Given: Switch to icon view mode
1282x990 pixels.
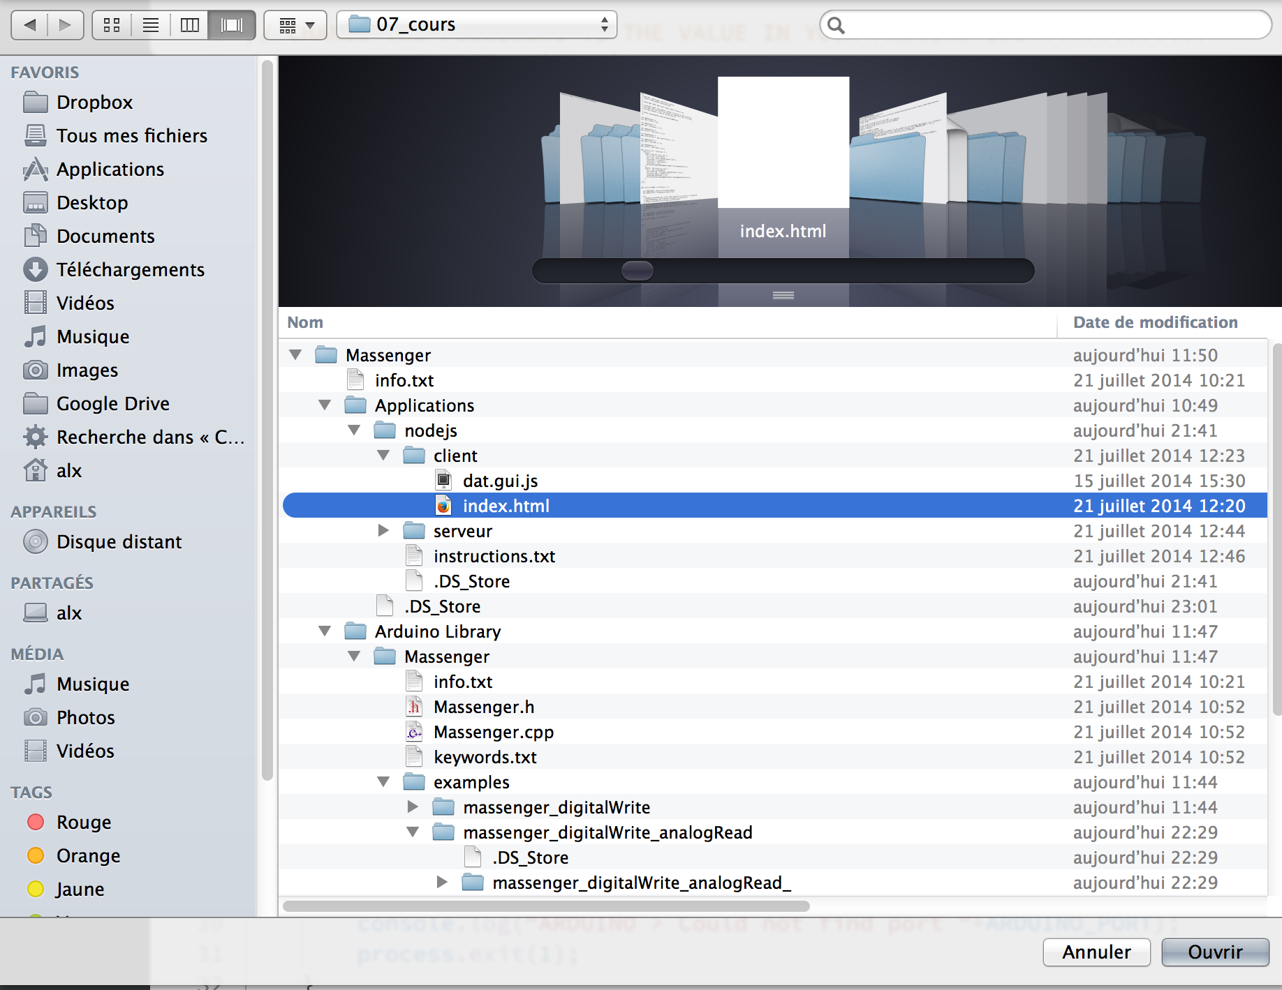Looking at the screenshot, I should click(112, 26).
